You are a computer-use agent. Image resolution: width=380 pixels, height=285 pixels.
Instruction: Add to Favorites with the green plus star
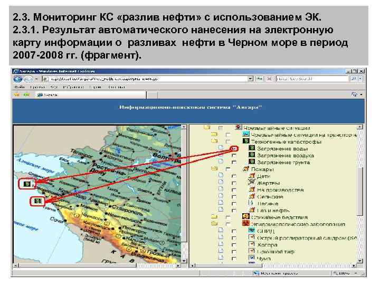[x=26, y=95]
